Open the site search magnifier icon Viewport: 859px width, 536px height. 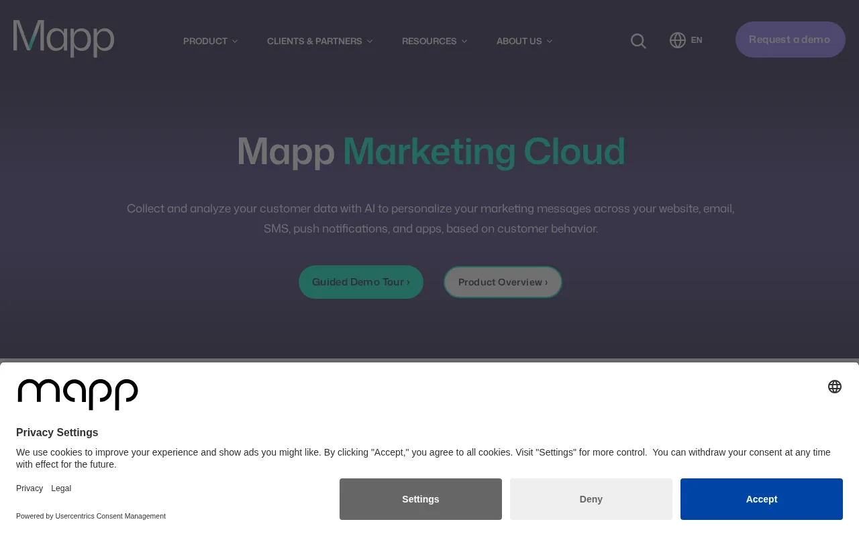coord(638,41)
